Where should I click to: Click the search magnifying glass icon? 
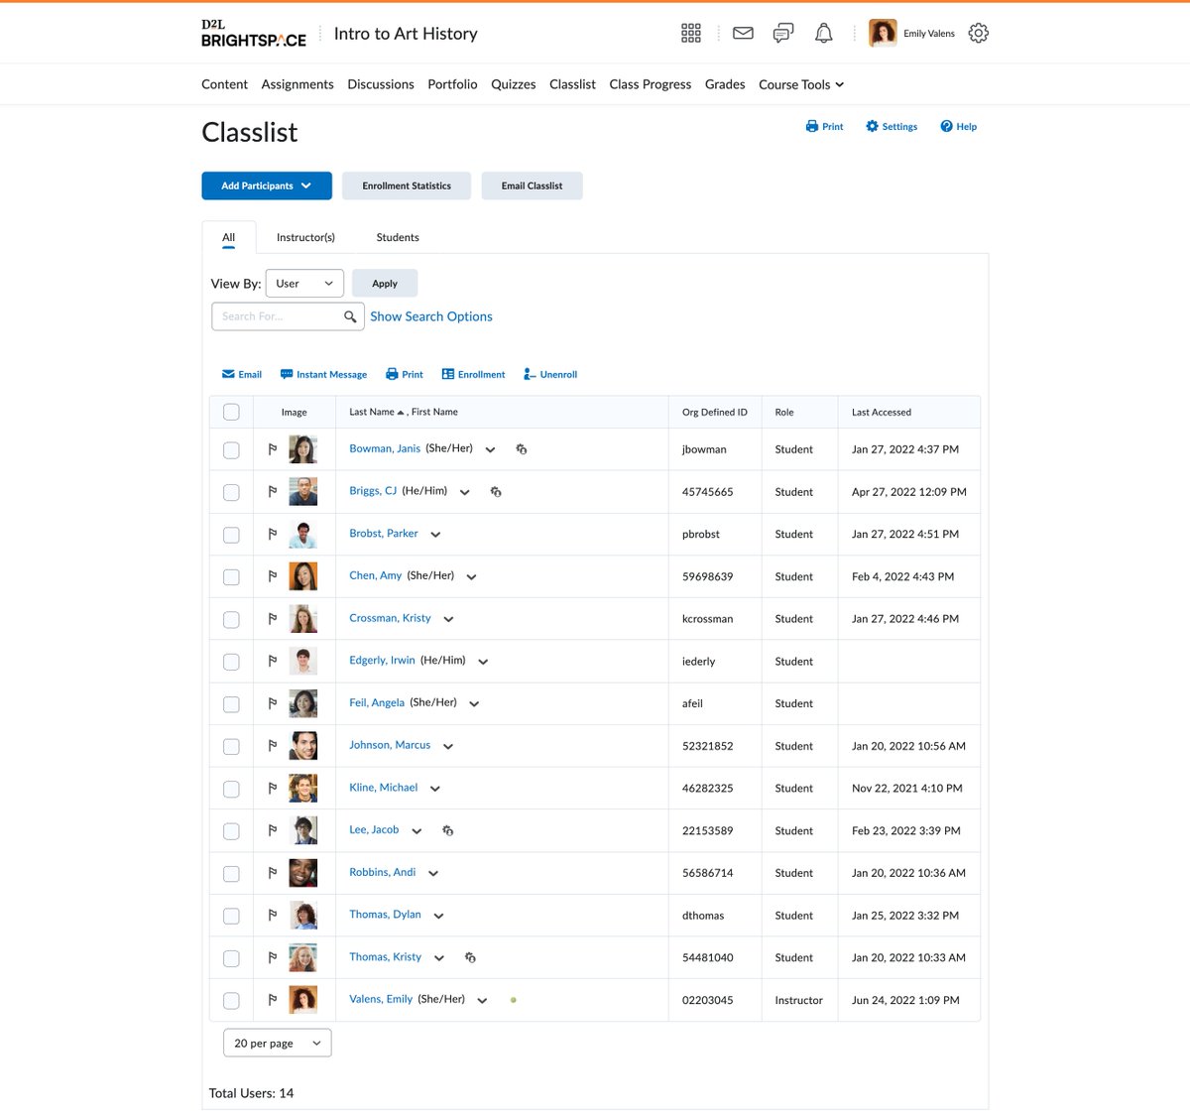tap(350, 315)
